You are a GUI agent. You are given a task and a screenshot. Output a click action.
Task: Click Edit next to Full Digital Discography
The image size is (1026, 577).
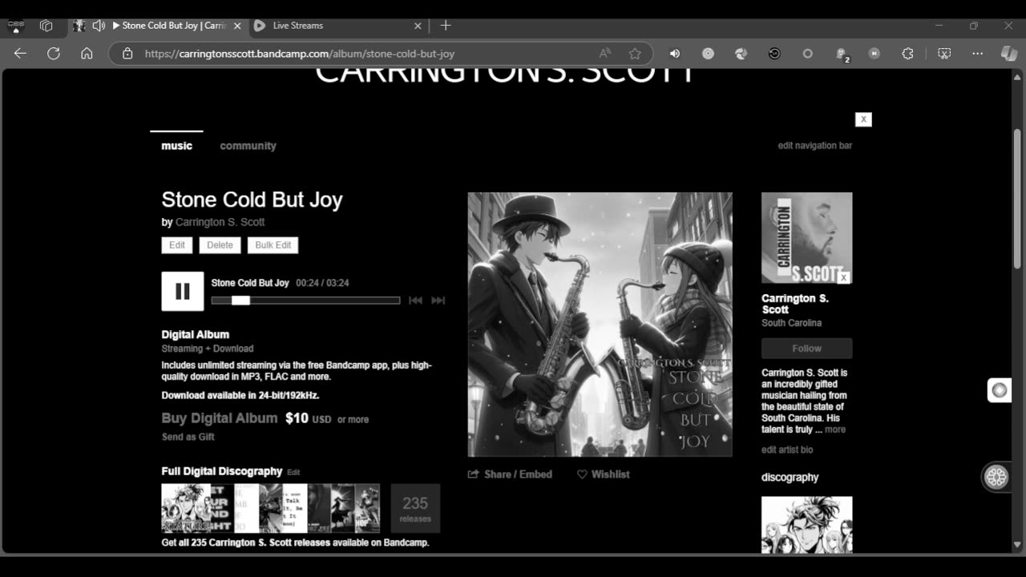coord(293,473)
